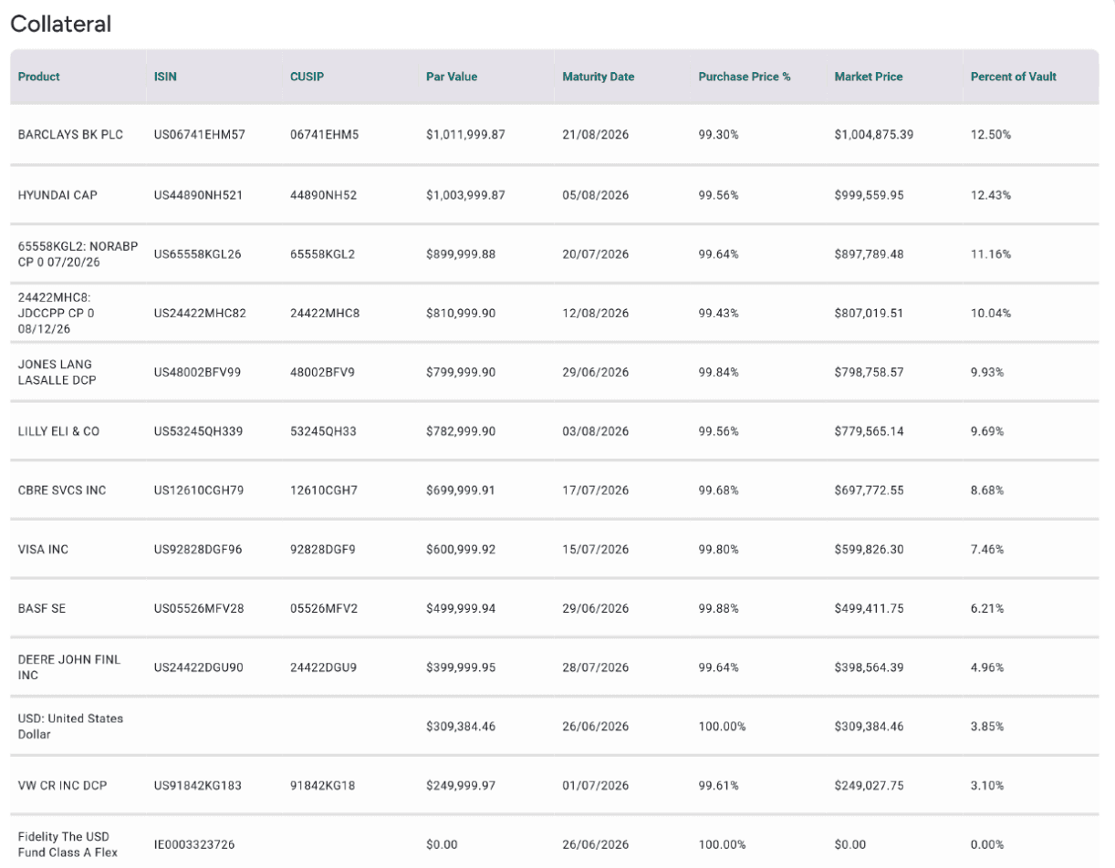Click purchase price 99.84%
The image size is (1115, 868).
click(719, 372)
